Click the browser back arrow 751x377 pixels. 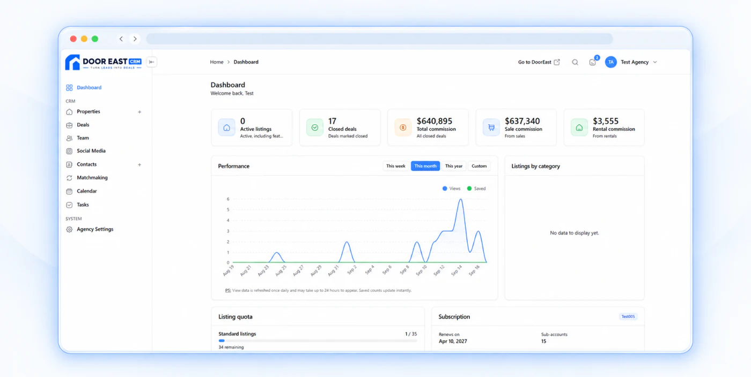[121, 39]
